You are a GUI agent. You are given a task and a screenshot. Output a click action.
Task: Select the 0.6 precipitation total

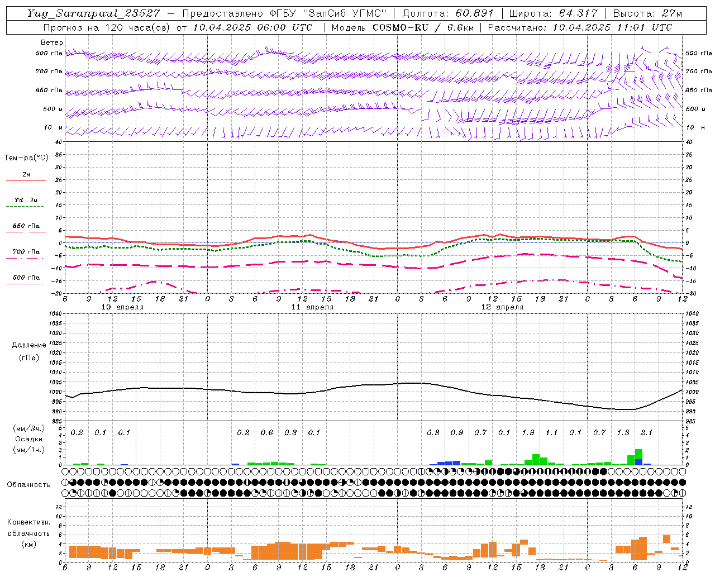[x=267, y=432]
